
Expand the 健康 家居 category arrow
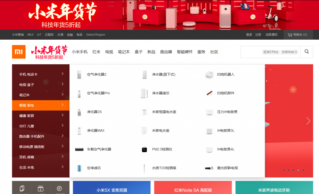[x=63, y=115]
